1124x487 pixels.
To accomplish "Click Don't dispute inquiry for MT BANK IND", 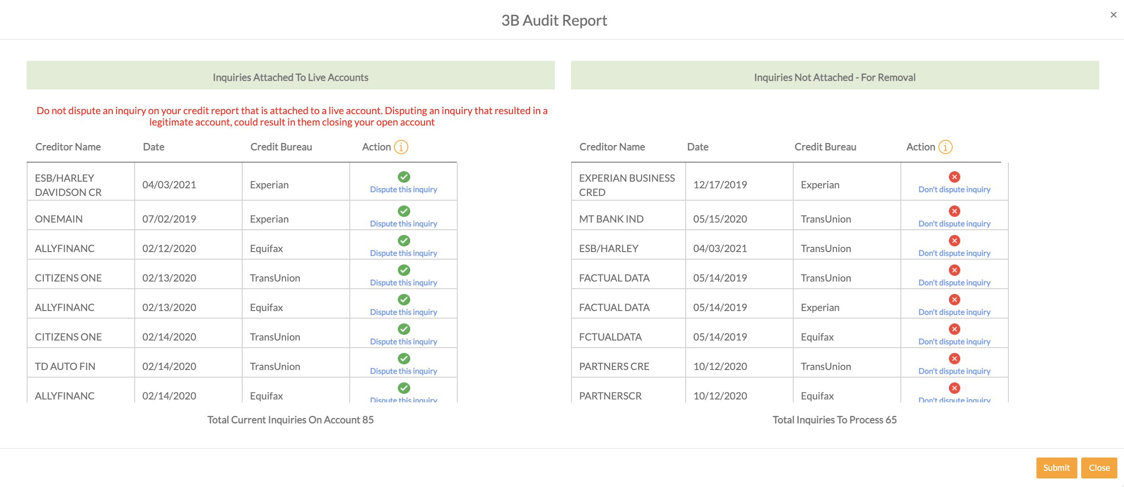I will click(x=954, y=224).
